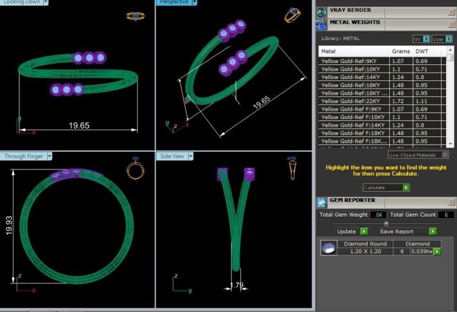The width and height of the screenshot is (457, 312).
Task: Click the Grams column header
Action: click(x=400, y=51)
